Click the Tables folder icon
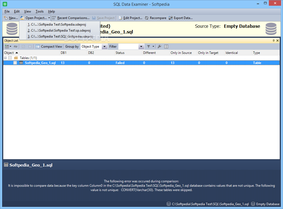The height and width of the screenshot is (209, 283). click(x=16, y=58)
